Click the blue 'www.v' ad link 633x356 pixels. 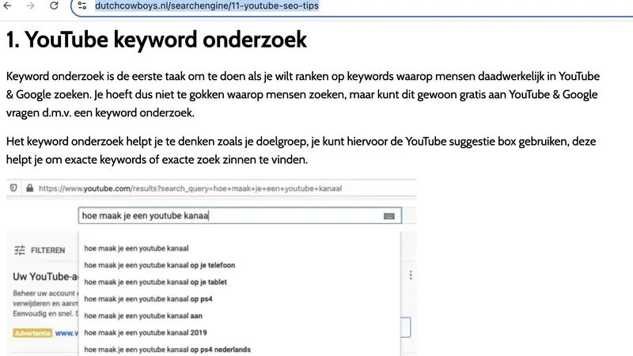coord(66,333)
